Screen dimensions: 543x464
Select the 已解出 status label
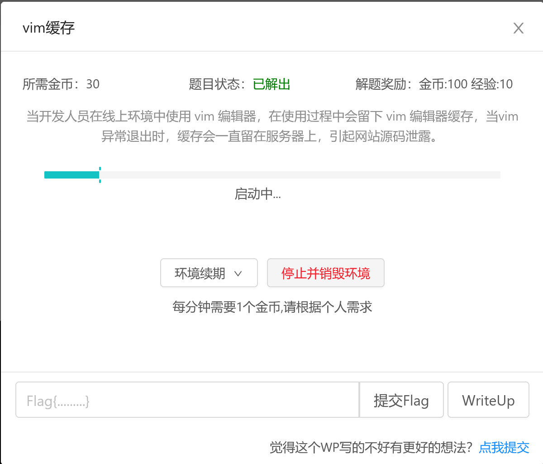click(271, 84)
